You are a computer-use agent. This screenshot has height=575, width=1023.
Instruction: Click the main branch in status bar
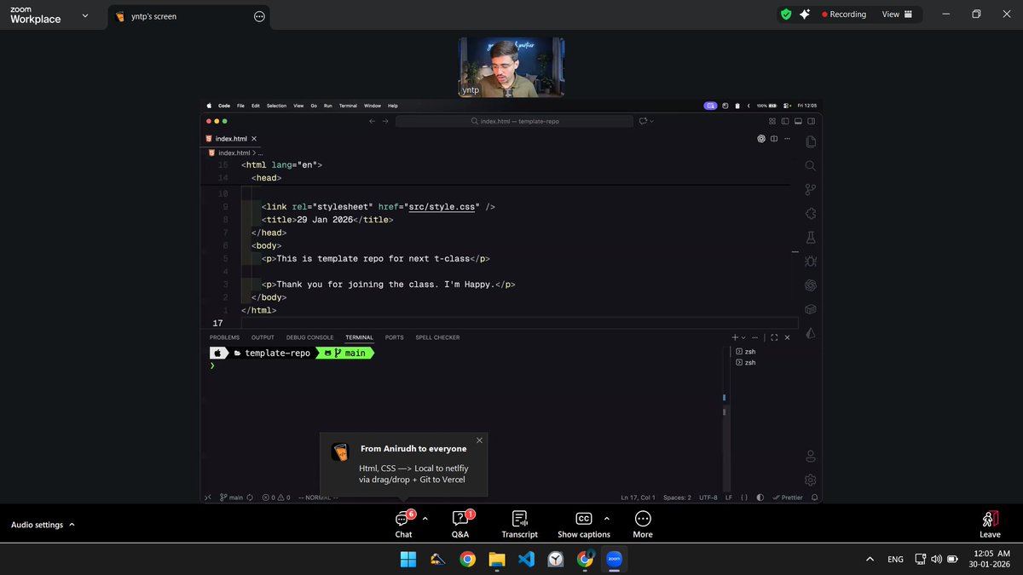[231, 497]
